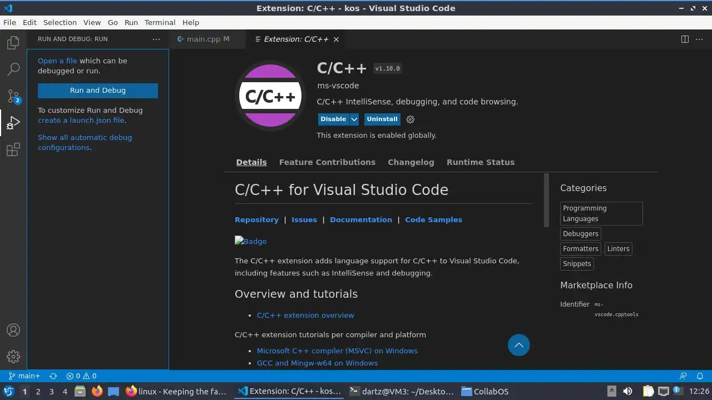712x400 pixels.
Task: Open the Disable dropdown arrow
Action: [354, 119]
